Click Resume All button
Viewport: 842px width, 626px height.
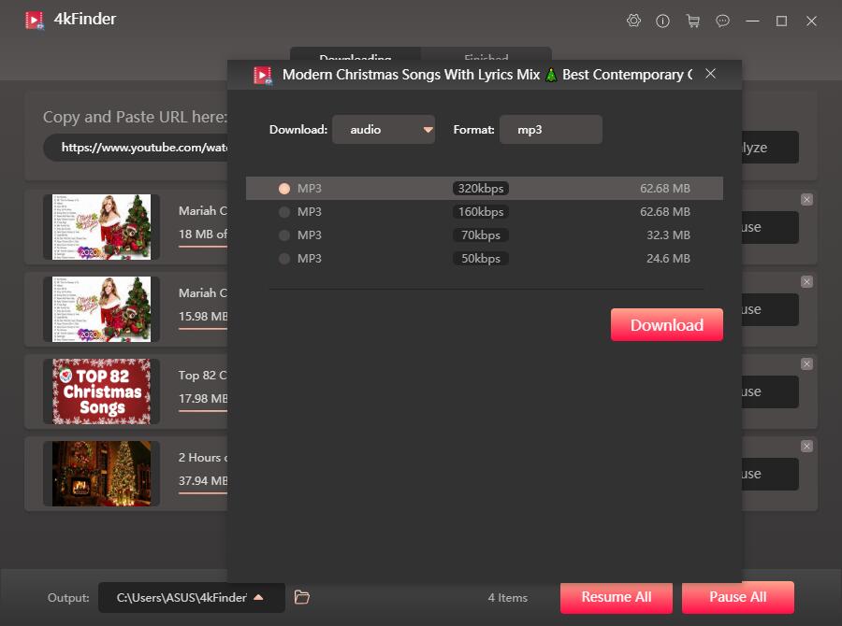[616, 597]
